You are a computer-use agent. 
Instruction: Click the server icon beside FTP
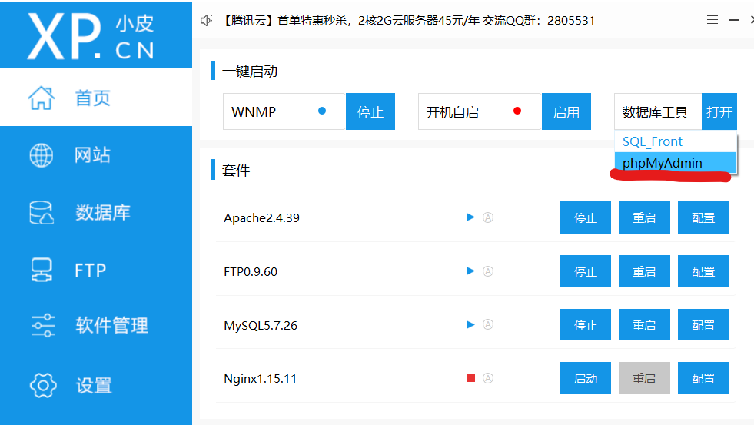[42, 270]
